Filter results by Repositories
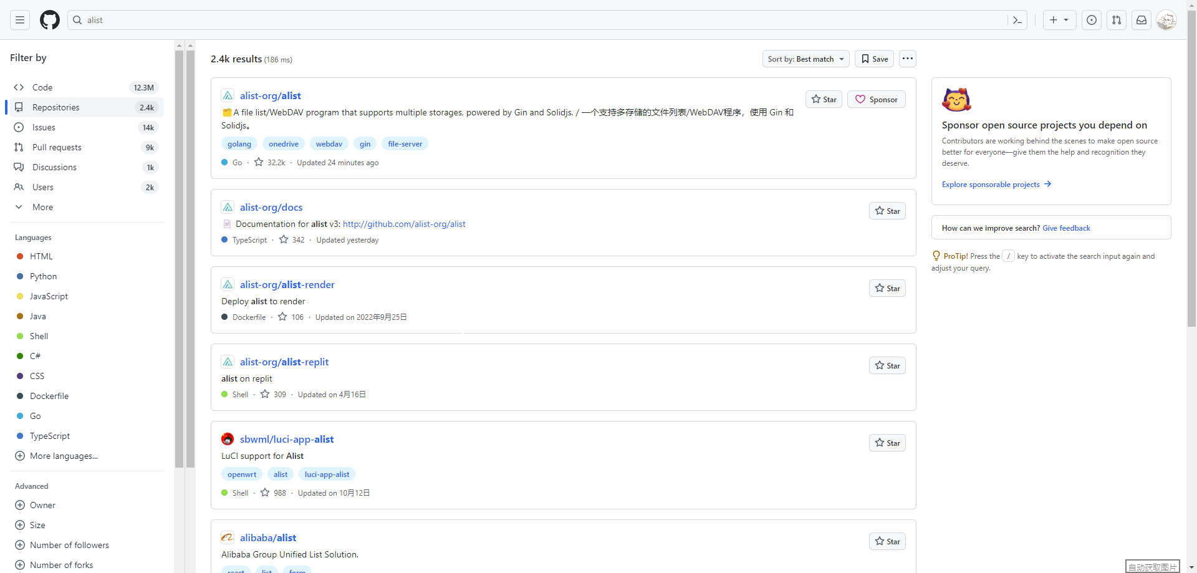The image size is (1197, 573). click(87, 107)
